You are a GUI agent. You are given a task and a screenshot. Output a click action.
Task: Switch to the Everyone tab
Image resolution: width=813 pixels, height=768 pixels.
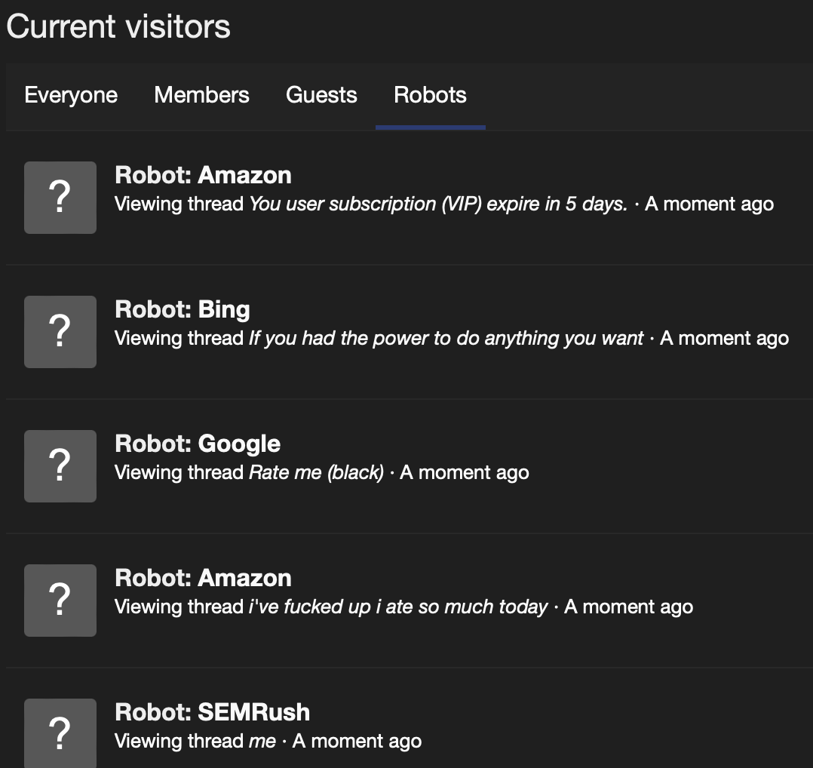70,95
